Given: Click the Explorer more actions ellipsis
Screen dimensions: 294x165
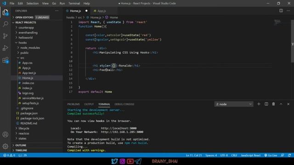Looking at the screenshot, I should (x=57, y=11).
